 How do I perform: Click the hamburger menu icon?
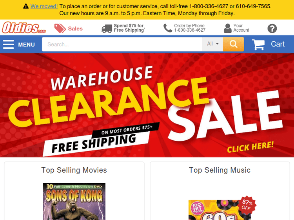[x=9, y=44]
